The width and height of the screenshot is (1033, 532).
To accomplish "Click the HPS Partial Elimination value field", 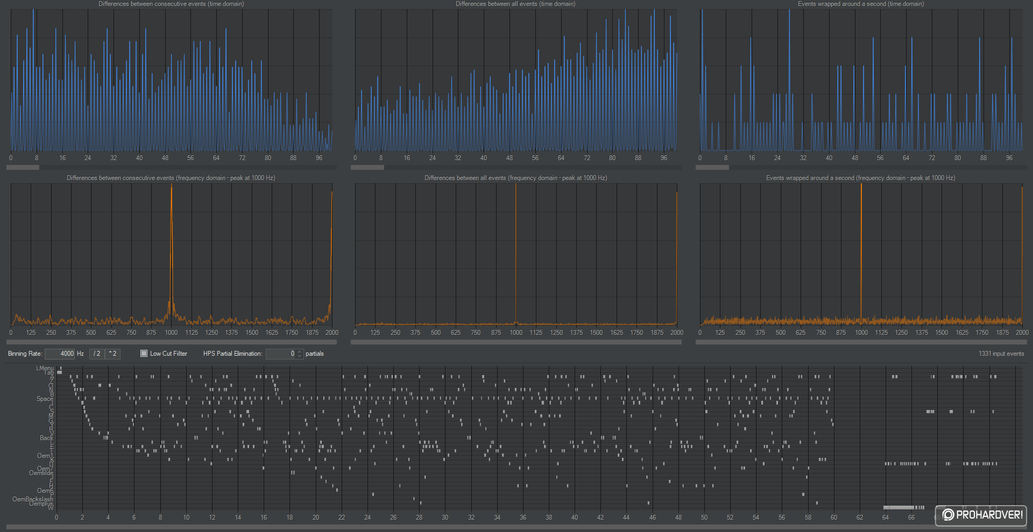I will (x=281, y=354).
